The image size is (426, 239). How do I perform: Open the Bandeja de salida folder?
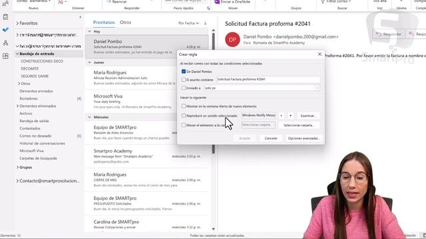34,121
